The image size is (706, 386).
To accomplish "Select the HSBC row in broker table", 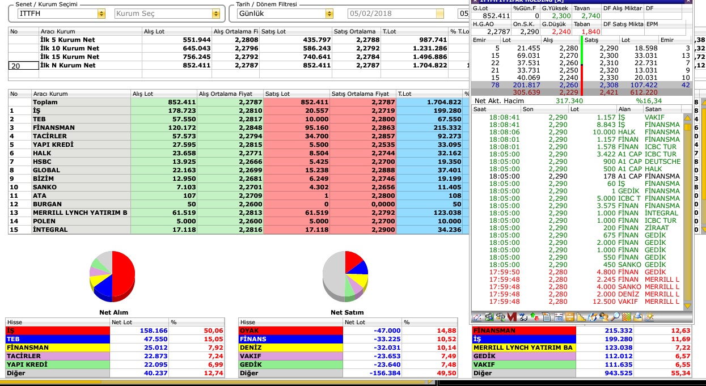I will pyautogui.click(x=239, y=162).
